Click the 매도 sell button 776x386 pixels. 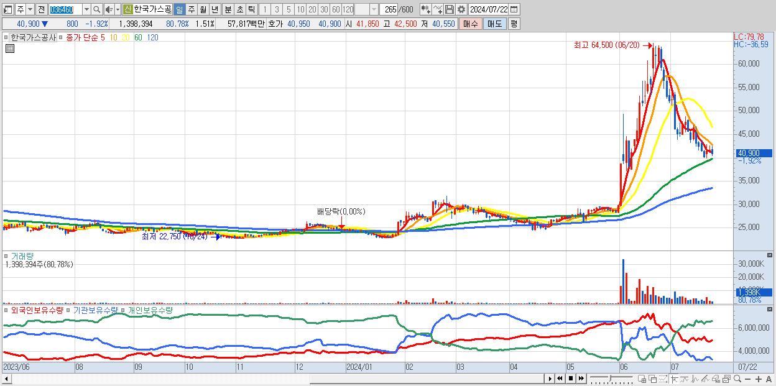(494, 23)
